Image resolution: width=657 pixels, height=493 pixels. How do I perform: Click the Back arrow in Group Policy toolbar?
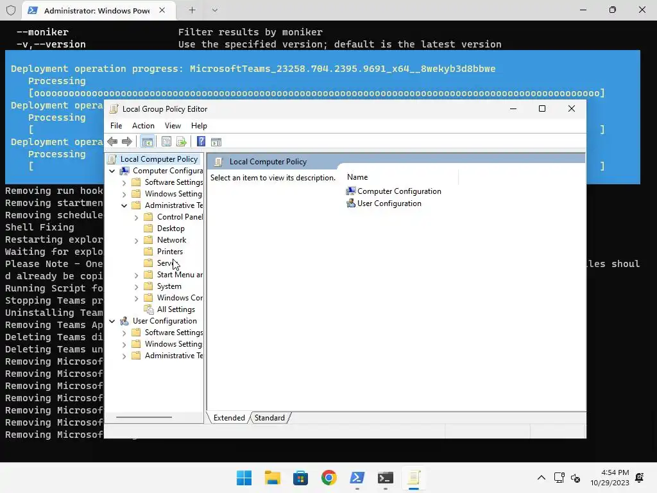click(x=112, y=142)
